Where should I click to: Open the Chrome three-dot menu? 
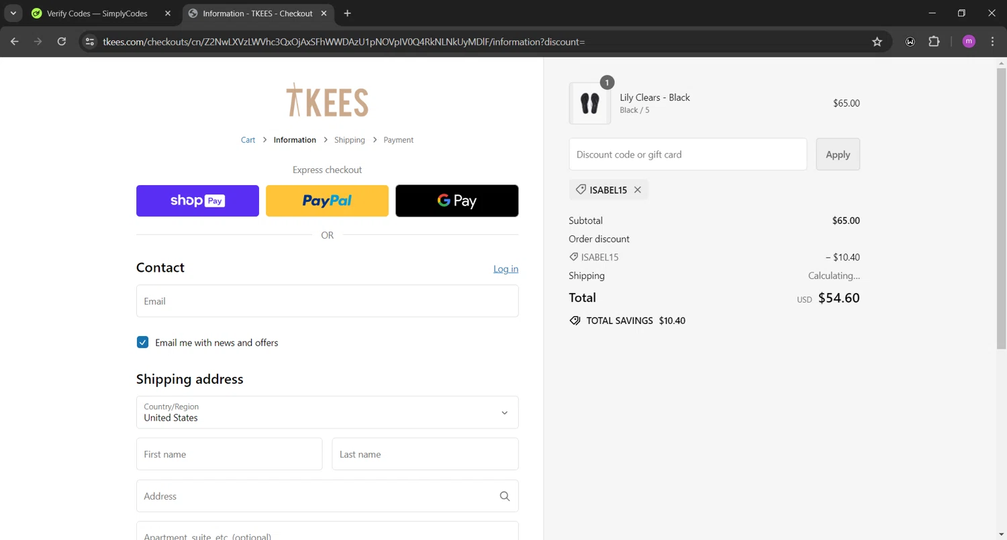993,42
